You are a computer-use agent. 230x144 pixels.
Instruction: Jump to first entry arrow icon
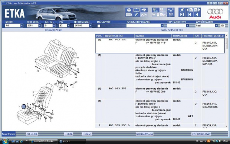click(190, 15)
